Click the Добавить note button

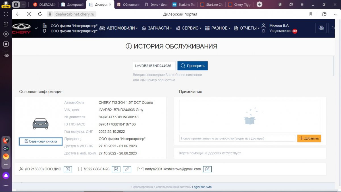(309, 138)
